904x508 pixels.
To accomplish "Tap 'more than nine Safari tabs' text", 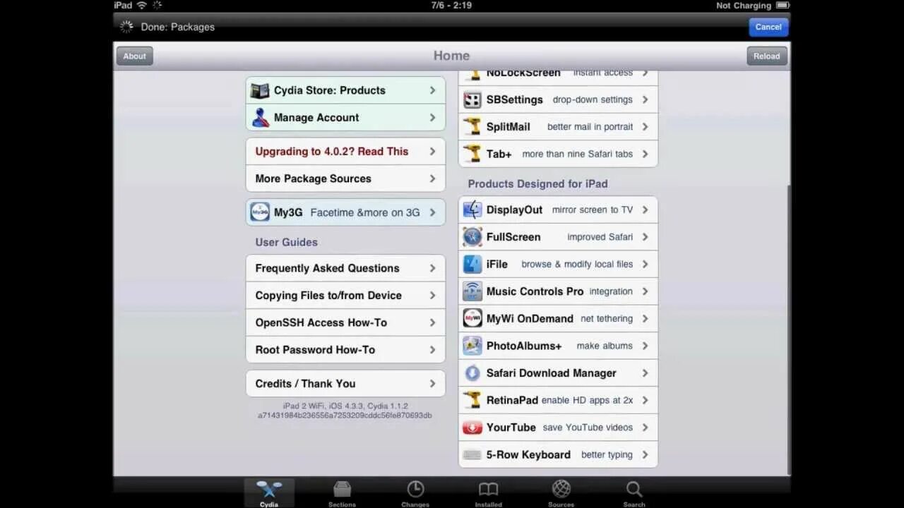I will point(578,154).
